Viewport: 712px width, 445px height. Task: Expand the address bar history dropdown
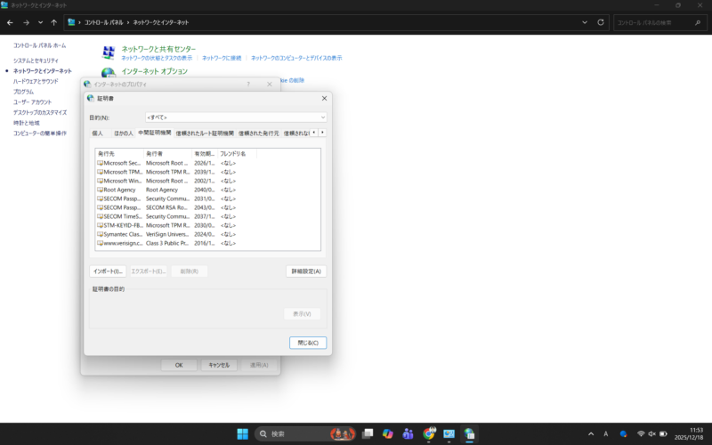point(586,22)
